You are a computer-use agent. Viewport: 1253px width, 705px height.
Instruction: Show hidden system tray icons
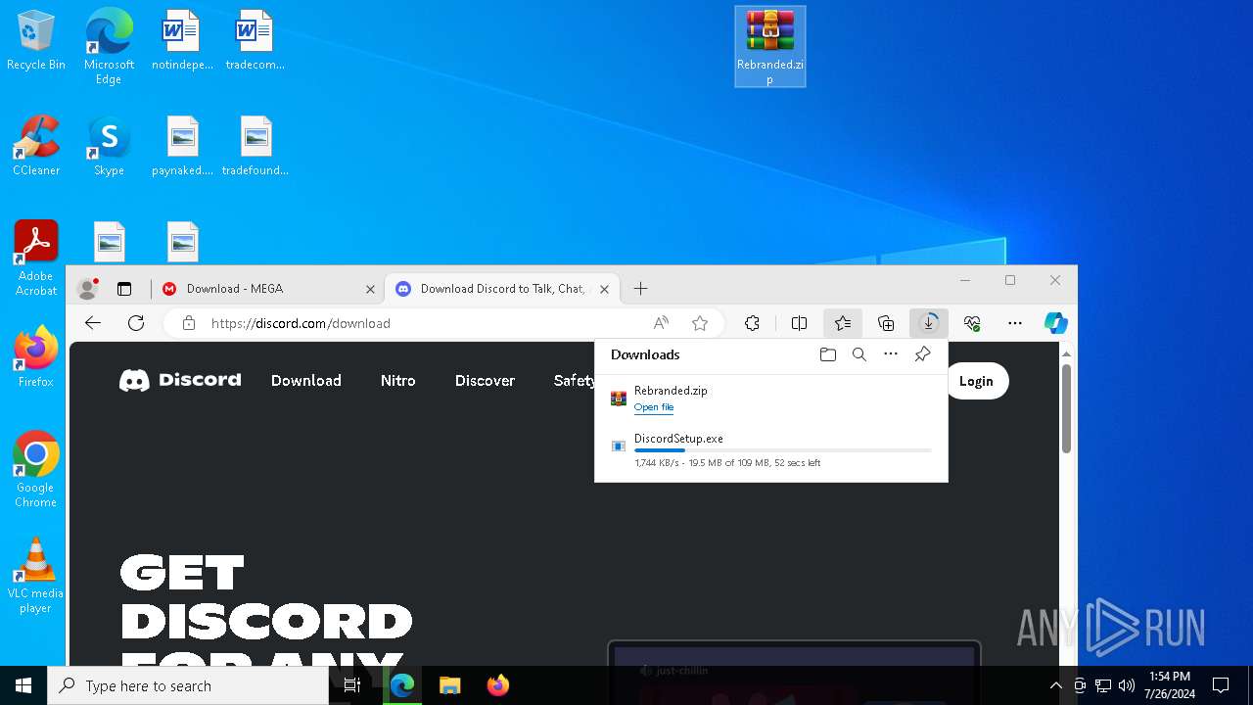click(1055, 685)
